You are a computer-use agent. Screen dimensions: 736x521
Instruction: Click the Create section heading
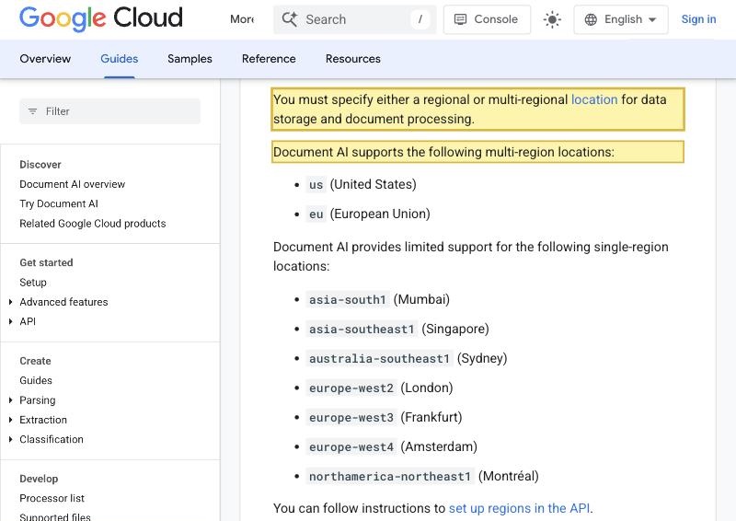[35, 361]
